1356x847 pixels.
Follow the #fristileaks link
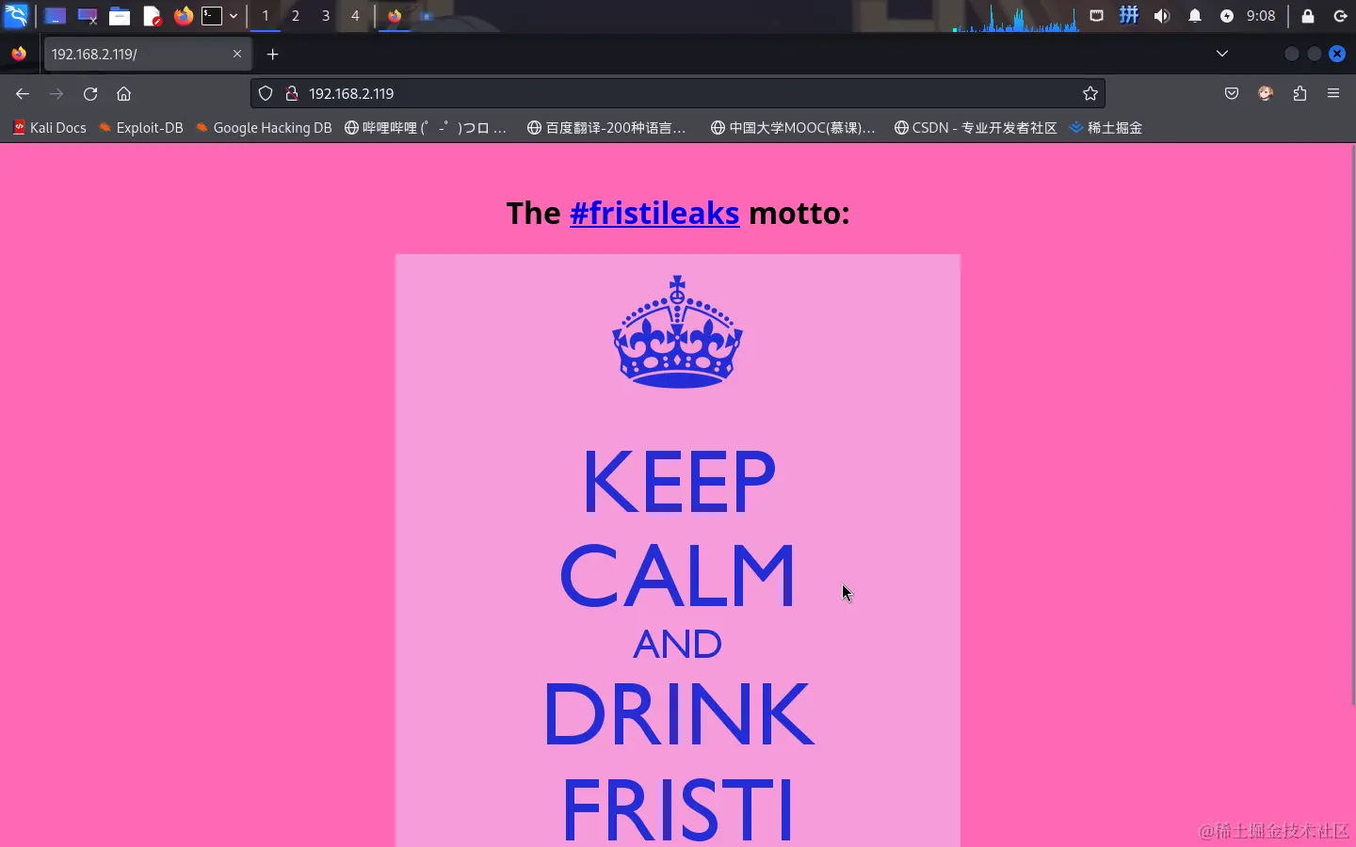pos(654,214)
